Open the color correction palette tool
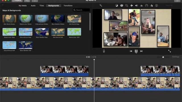 (121, 6)
